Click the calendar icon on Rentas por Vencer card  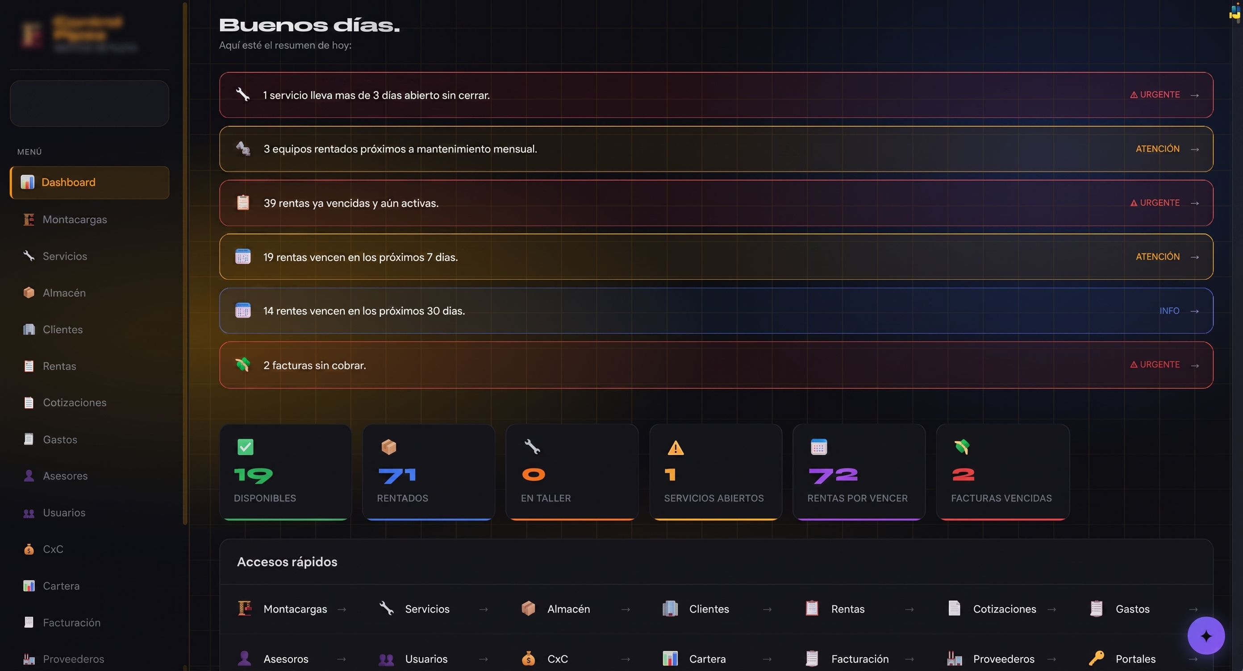(819, 447)
